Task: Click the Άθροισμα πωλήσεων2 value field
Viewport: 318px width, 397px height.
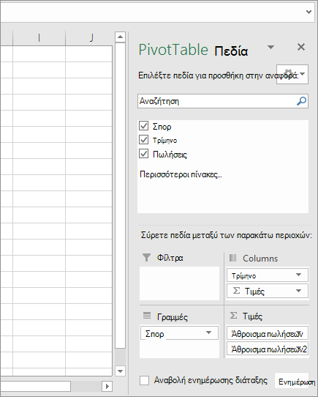Action: [x=268, y=349]
